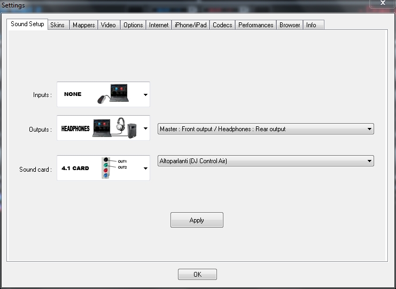The width and height of the screenshot is (396, 289).
Task: Open the Browser tab
Action: coord(290,25)
